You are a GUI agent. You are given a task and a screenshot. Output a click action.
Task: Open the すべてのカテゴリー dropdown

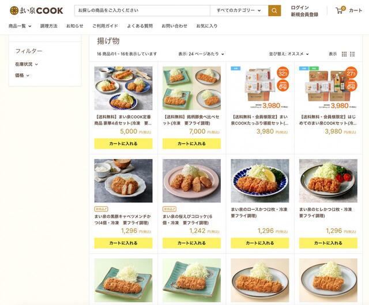239,10
